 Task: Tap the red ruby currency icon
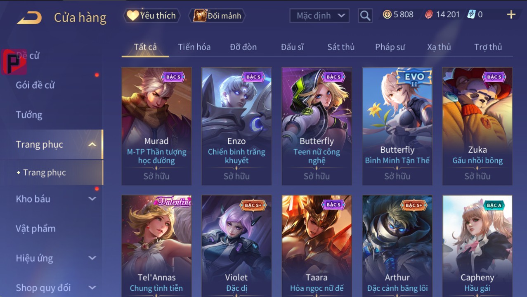click(x=429, y=15)
